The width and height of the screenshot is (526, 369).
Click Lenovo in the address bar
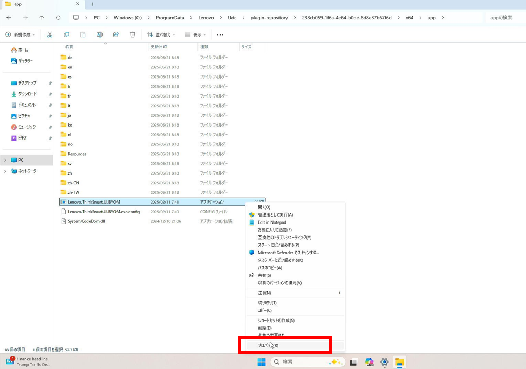[206, 18]
